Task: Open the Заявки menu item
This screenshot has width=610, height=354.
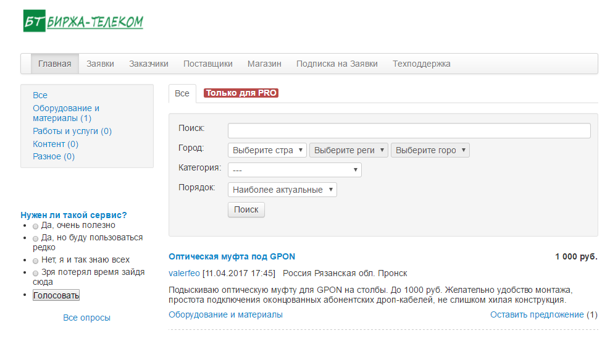Action: point(100,64)
